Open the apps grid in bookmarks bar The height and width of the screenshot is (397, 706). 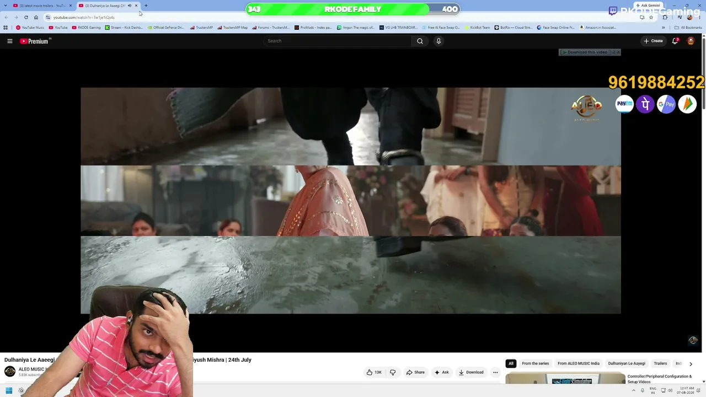6,28
